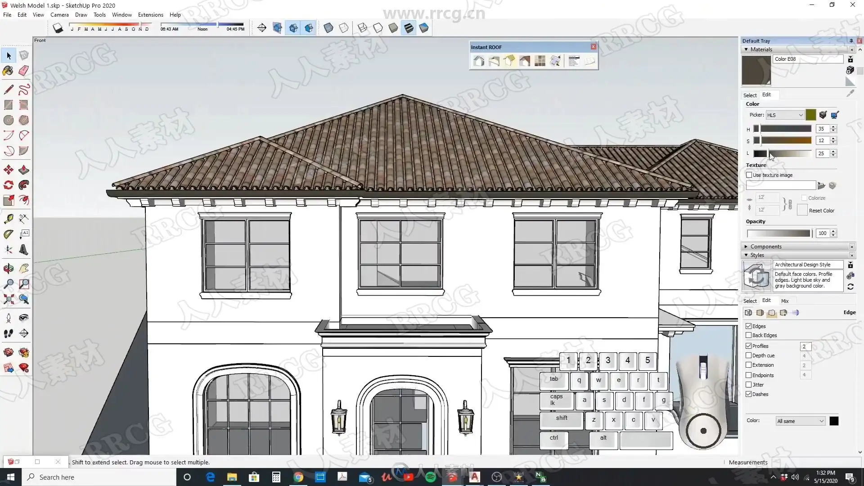Open the edge Color 'All same' dropdown
864x486 pixels.
[801, 421]
